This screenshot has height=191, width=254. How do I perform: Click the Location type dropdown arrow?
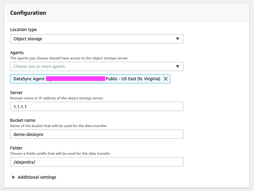[x=177, y=39]
